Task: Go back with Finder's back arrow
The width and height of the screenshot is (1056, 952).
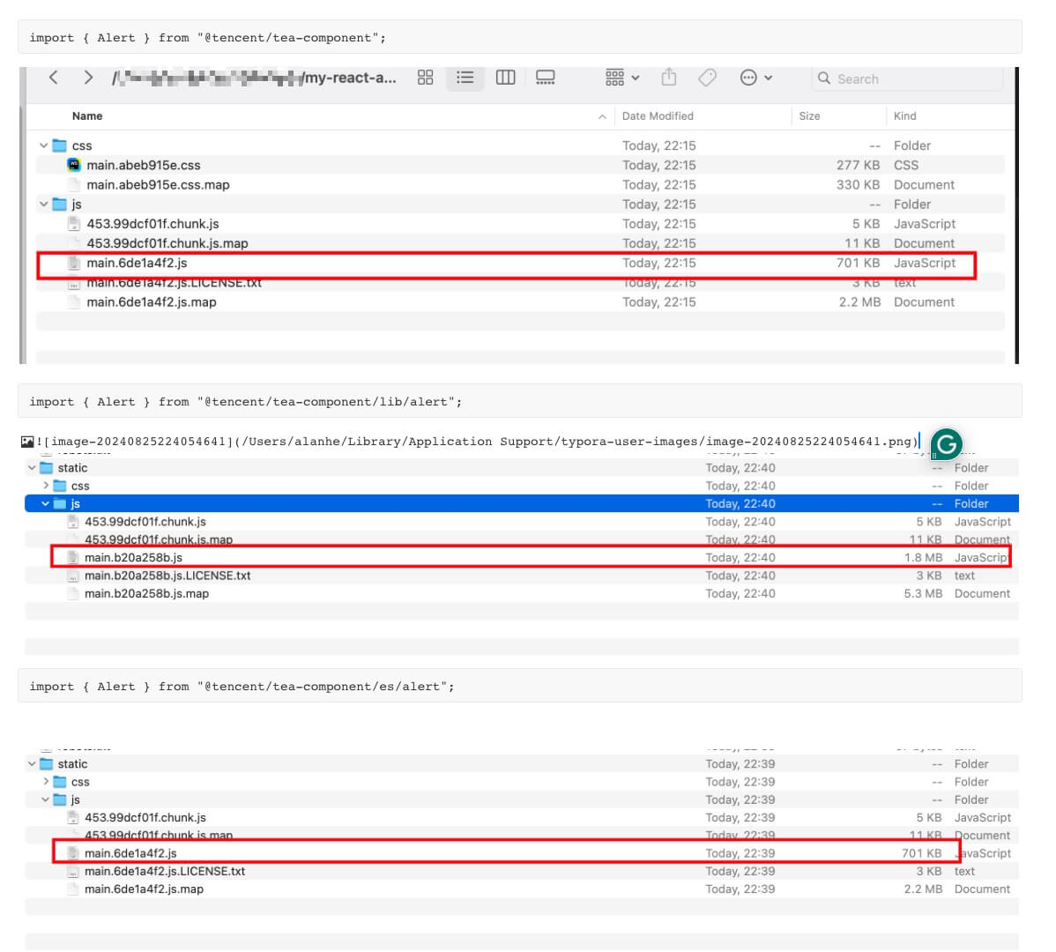Action: coord(54,78)
